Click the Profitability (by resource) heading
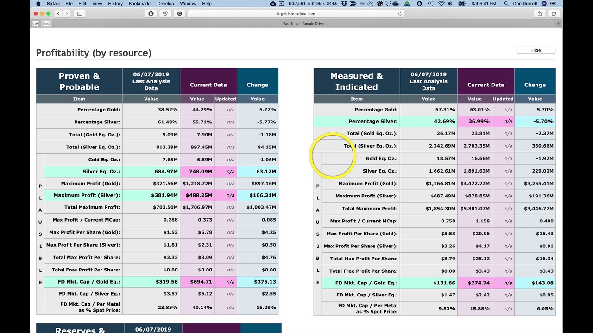 94,53
